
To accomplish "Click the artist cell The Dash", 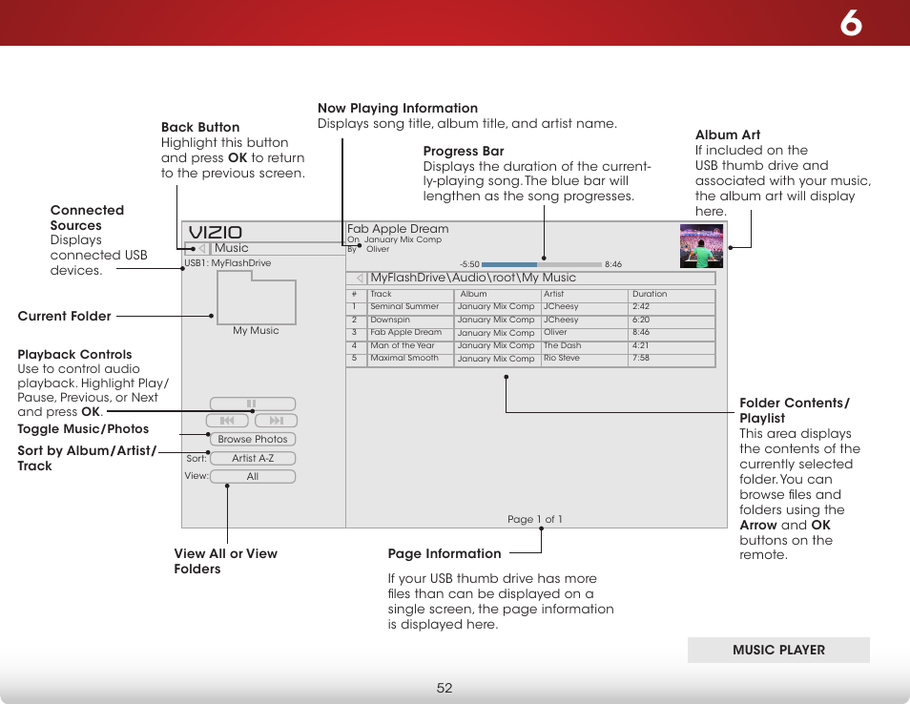I will click(x=563, y=345).
